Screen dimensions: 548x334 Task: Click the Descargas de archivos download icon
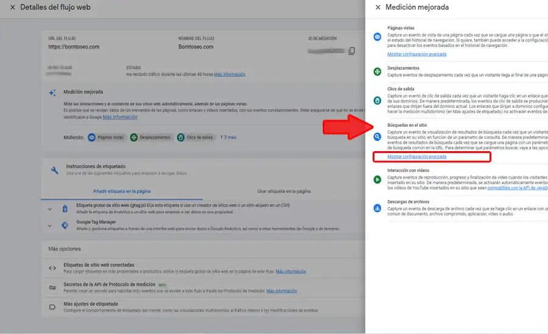[378, 208]
